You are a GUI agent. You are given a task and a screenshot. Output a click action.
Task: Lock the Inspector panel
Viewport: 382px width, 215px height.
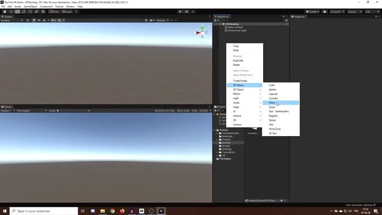click(376, 17)
